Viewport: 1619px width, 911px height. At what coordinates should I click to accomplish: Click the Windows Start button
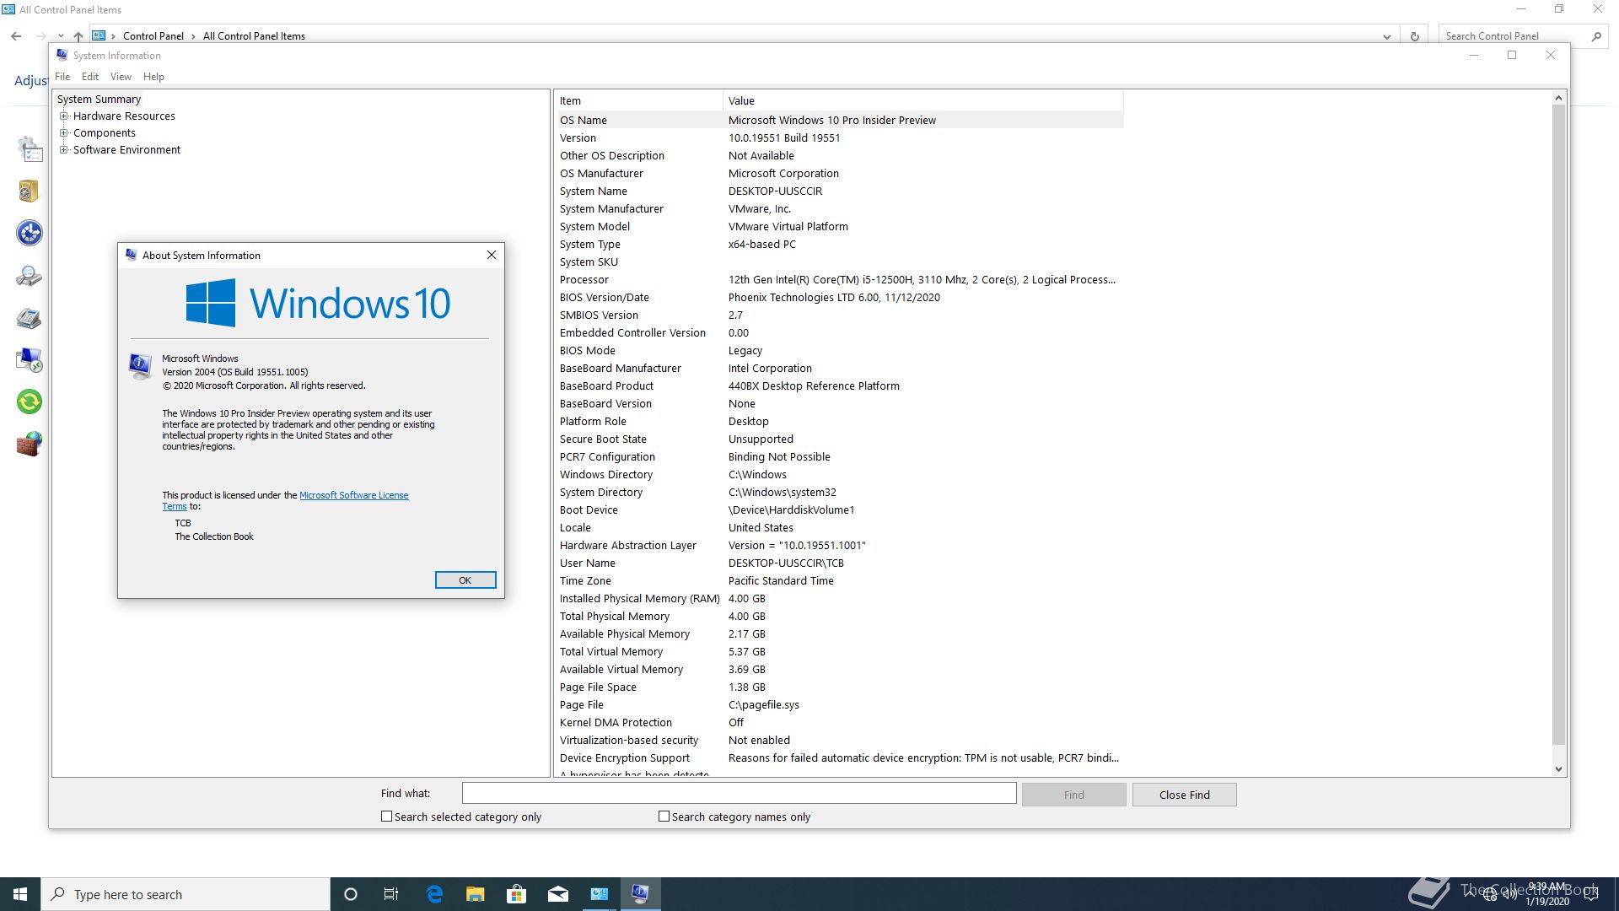(x=20, y=894)
